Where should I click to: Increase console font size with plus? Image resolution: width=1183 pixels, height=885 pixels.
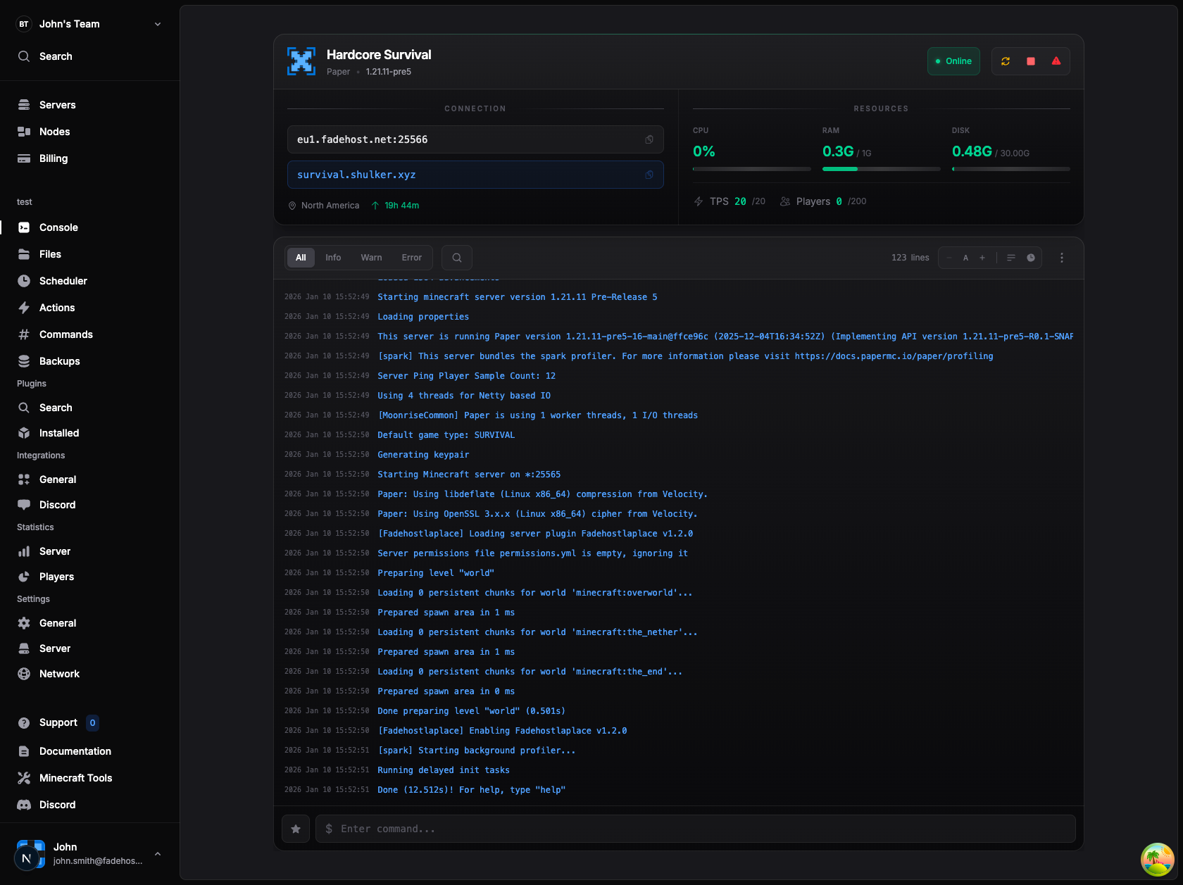(982, 258)
